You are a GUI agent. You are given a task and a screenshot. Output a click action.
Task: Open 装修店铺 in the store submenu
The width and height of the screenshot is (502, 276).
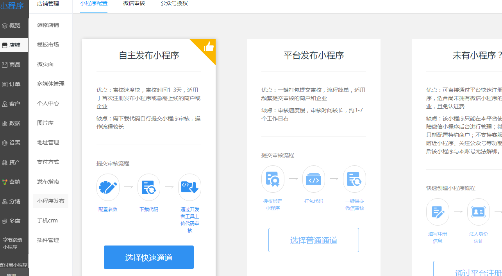point(48,25)
